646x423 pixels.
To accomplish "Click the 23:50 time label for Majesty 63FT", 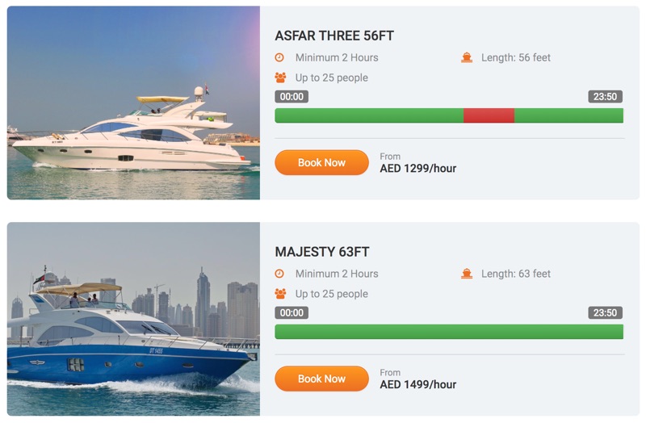I will click(605, 312).
